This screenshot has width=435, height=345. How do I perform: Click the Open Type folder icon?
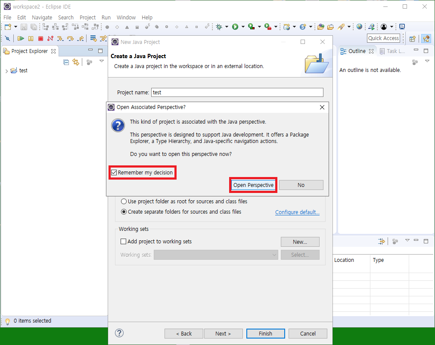point(321,27)
